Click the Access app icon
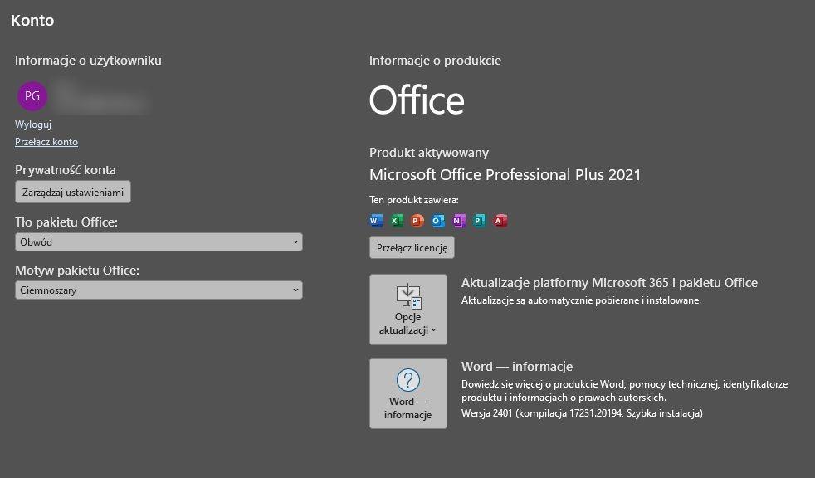Screen dimensions: 815x478 pyautogui.click(x=500, y=221)
